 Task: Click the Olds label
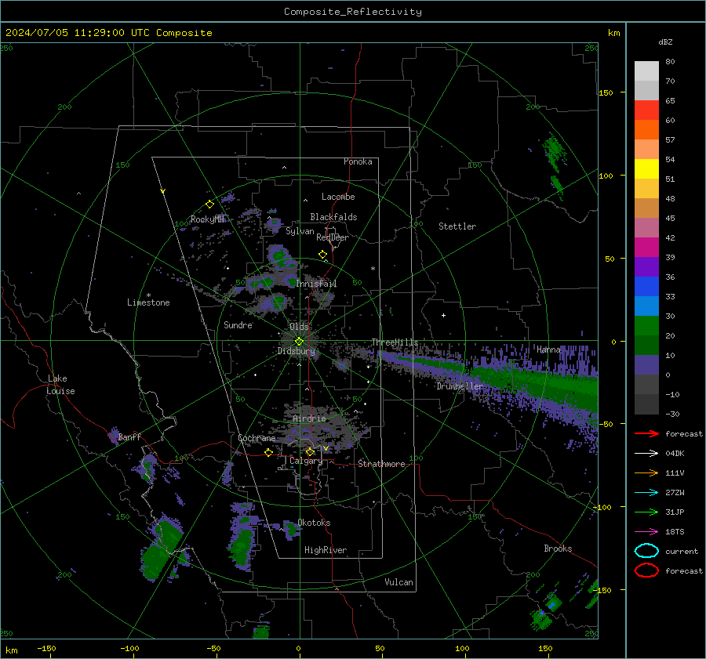299,327
